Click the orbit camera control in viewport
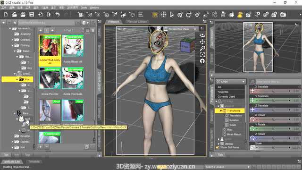302x170 pixels. pyautogui.click(x=202, y=35)
